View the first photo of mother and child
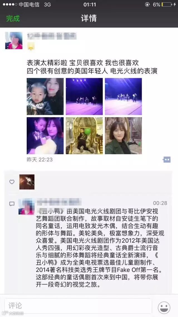The width and height of the screenshot is (178, 317). [45, 96]
